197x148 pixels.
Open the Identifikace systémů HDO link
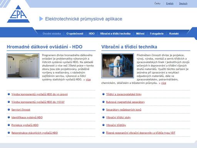tap(27, 118)
